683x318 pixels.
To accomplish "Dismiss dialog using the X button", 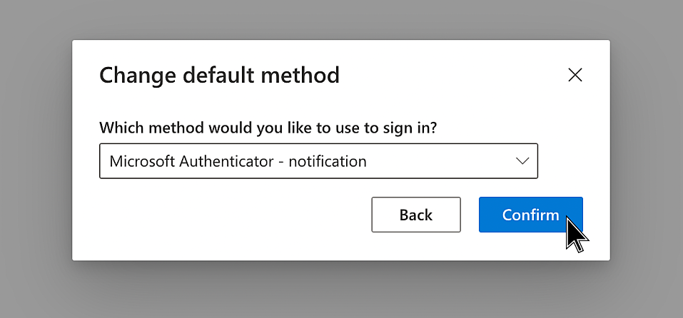I will click(x=575, y=75).
